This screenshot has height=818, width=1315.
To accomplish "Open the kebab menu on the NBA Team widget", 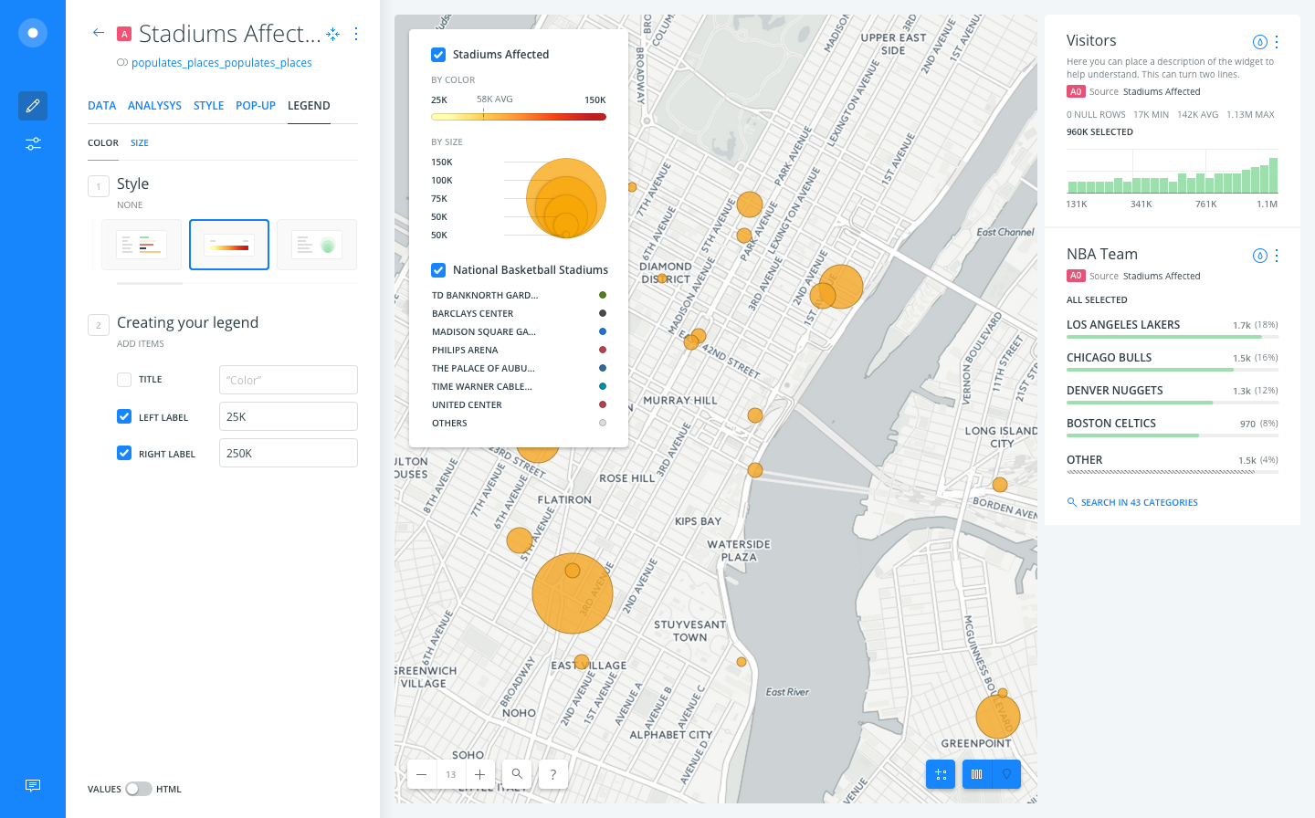I will coord(1277,256).
